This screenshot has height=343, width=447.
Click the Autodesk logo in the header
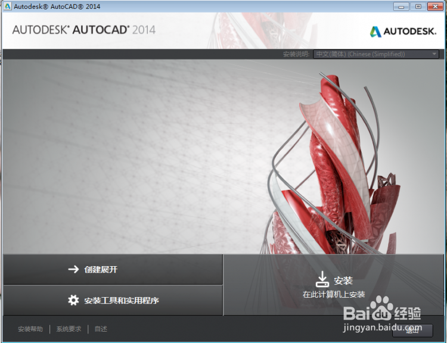point(403,32)
